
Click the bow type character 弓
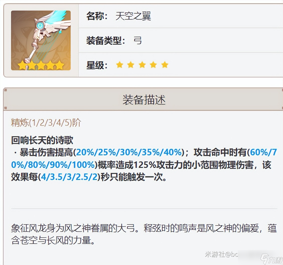pos(138,40)
